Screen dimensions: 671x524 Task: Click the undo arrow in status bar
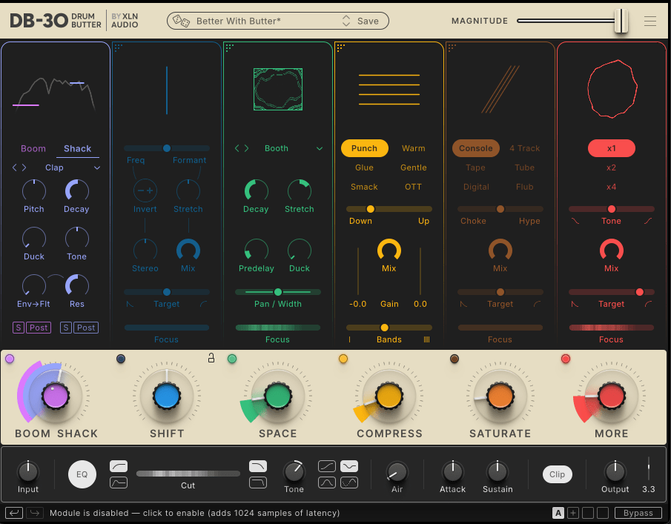(13, 512)
